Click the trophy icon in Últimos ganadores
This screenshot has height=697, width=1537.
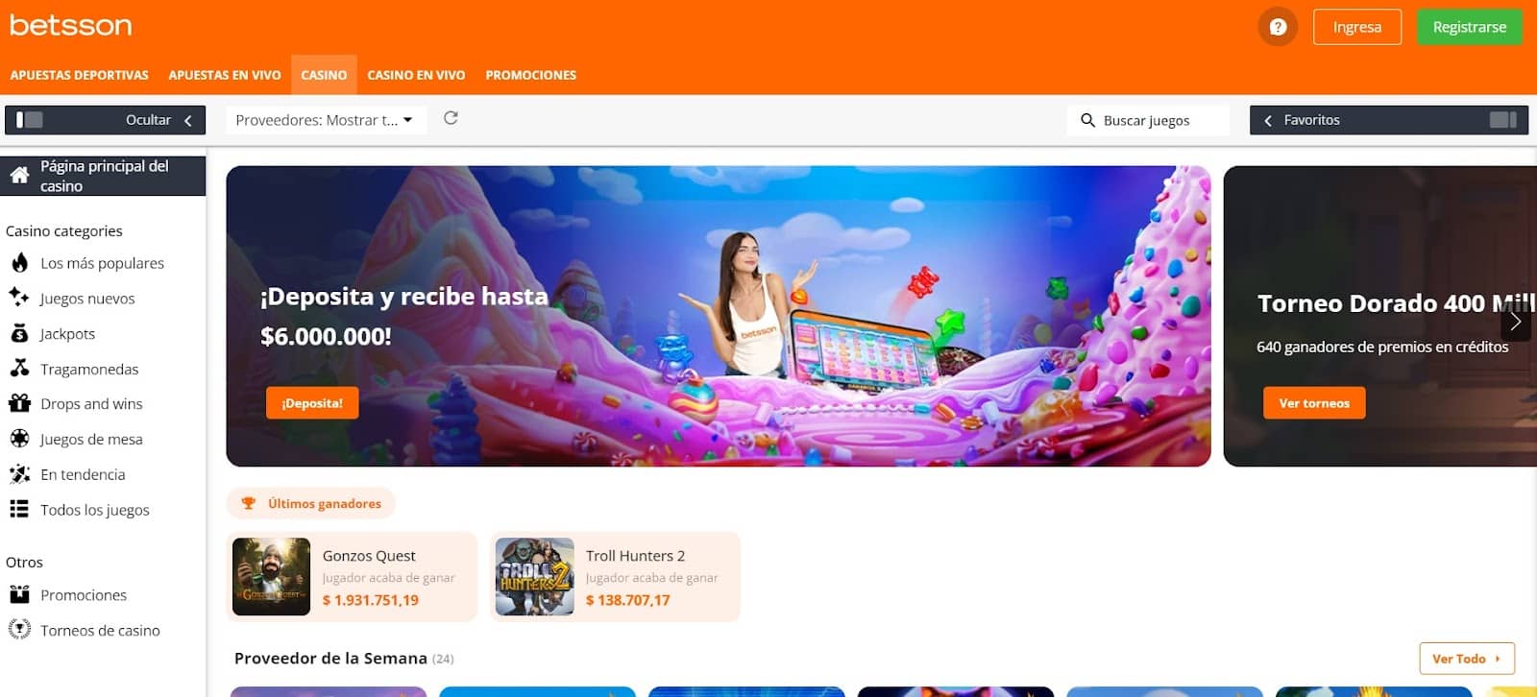[x=248, y=503]
